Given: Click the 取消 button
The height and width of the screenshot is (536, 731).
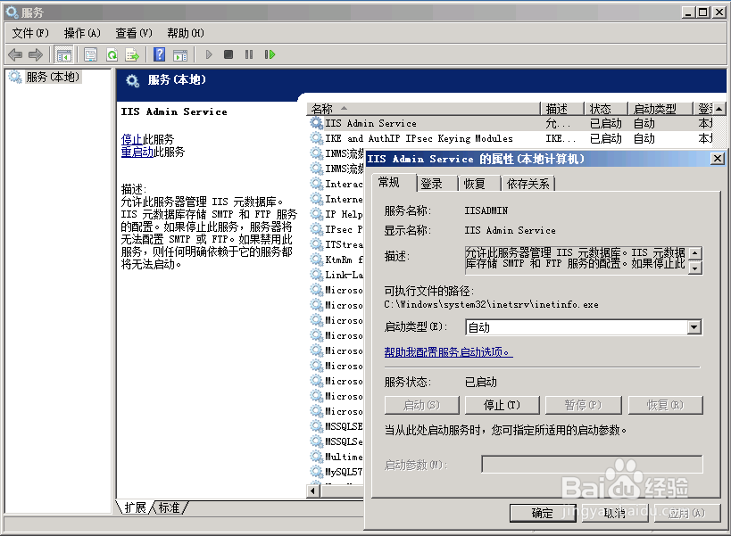Looking at the screenshot, I should pos(614,513).
